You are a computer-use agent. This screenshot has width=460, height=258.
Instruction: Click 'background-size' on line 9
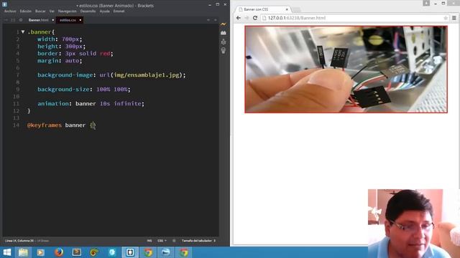point(63,89)
